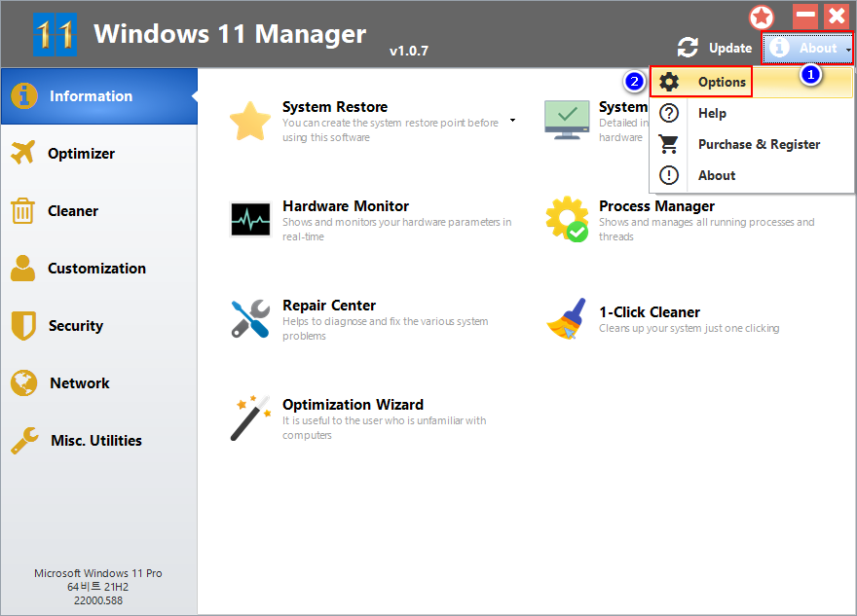
Task: Click the Help question mark icon
Action: tap(669, 113)
